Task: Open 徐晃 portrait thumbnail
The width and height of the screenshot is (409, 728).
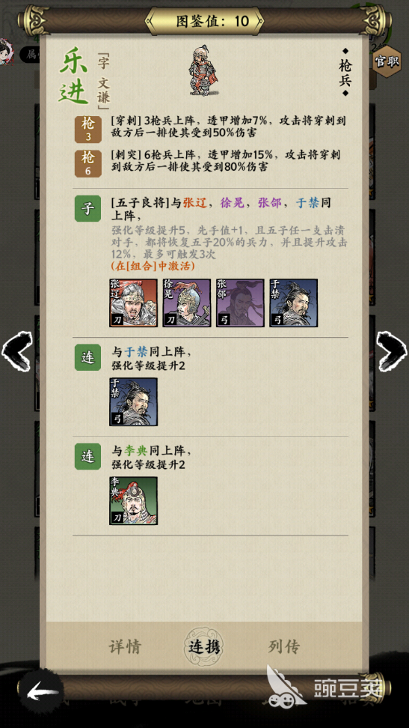Action: pyautogui.click(x=187, y=303)
